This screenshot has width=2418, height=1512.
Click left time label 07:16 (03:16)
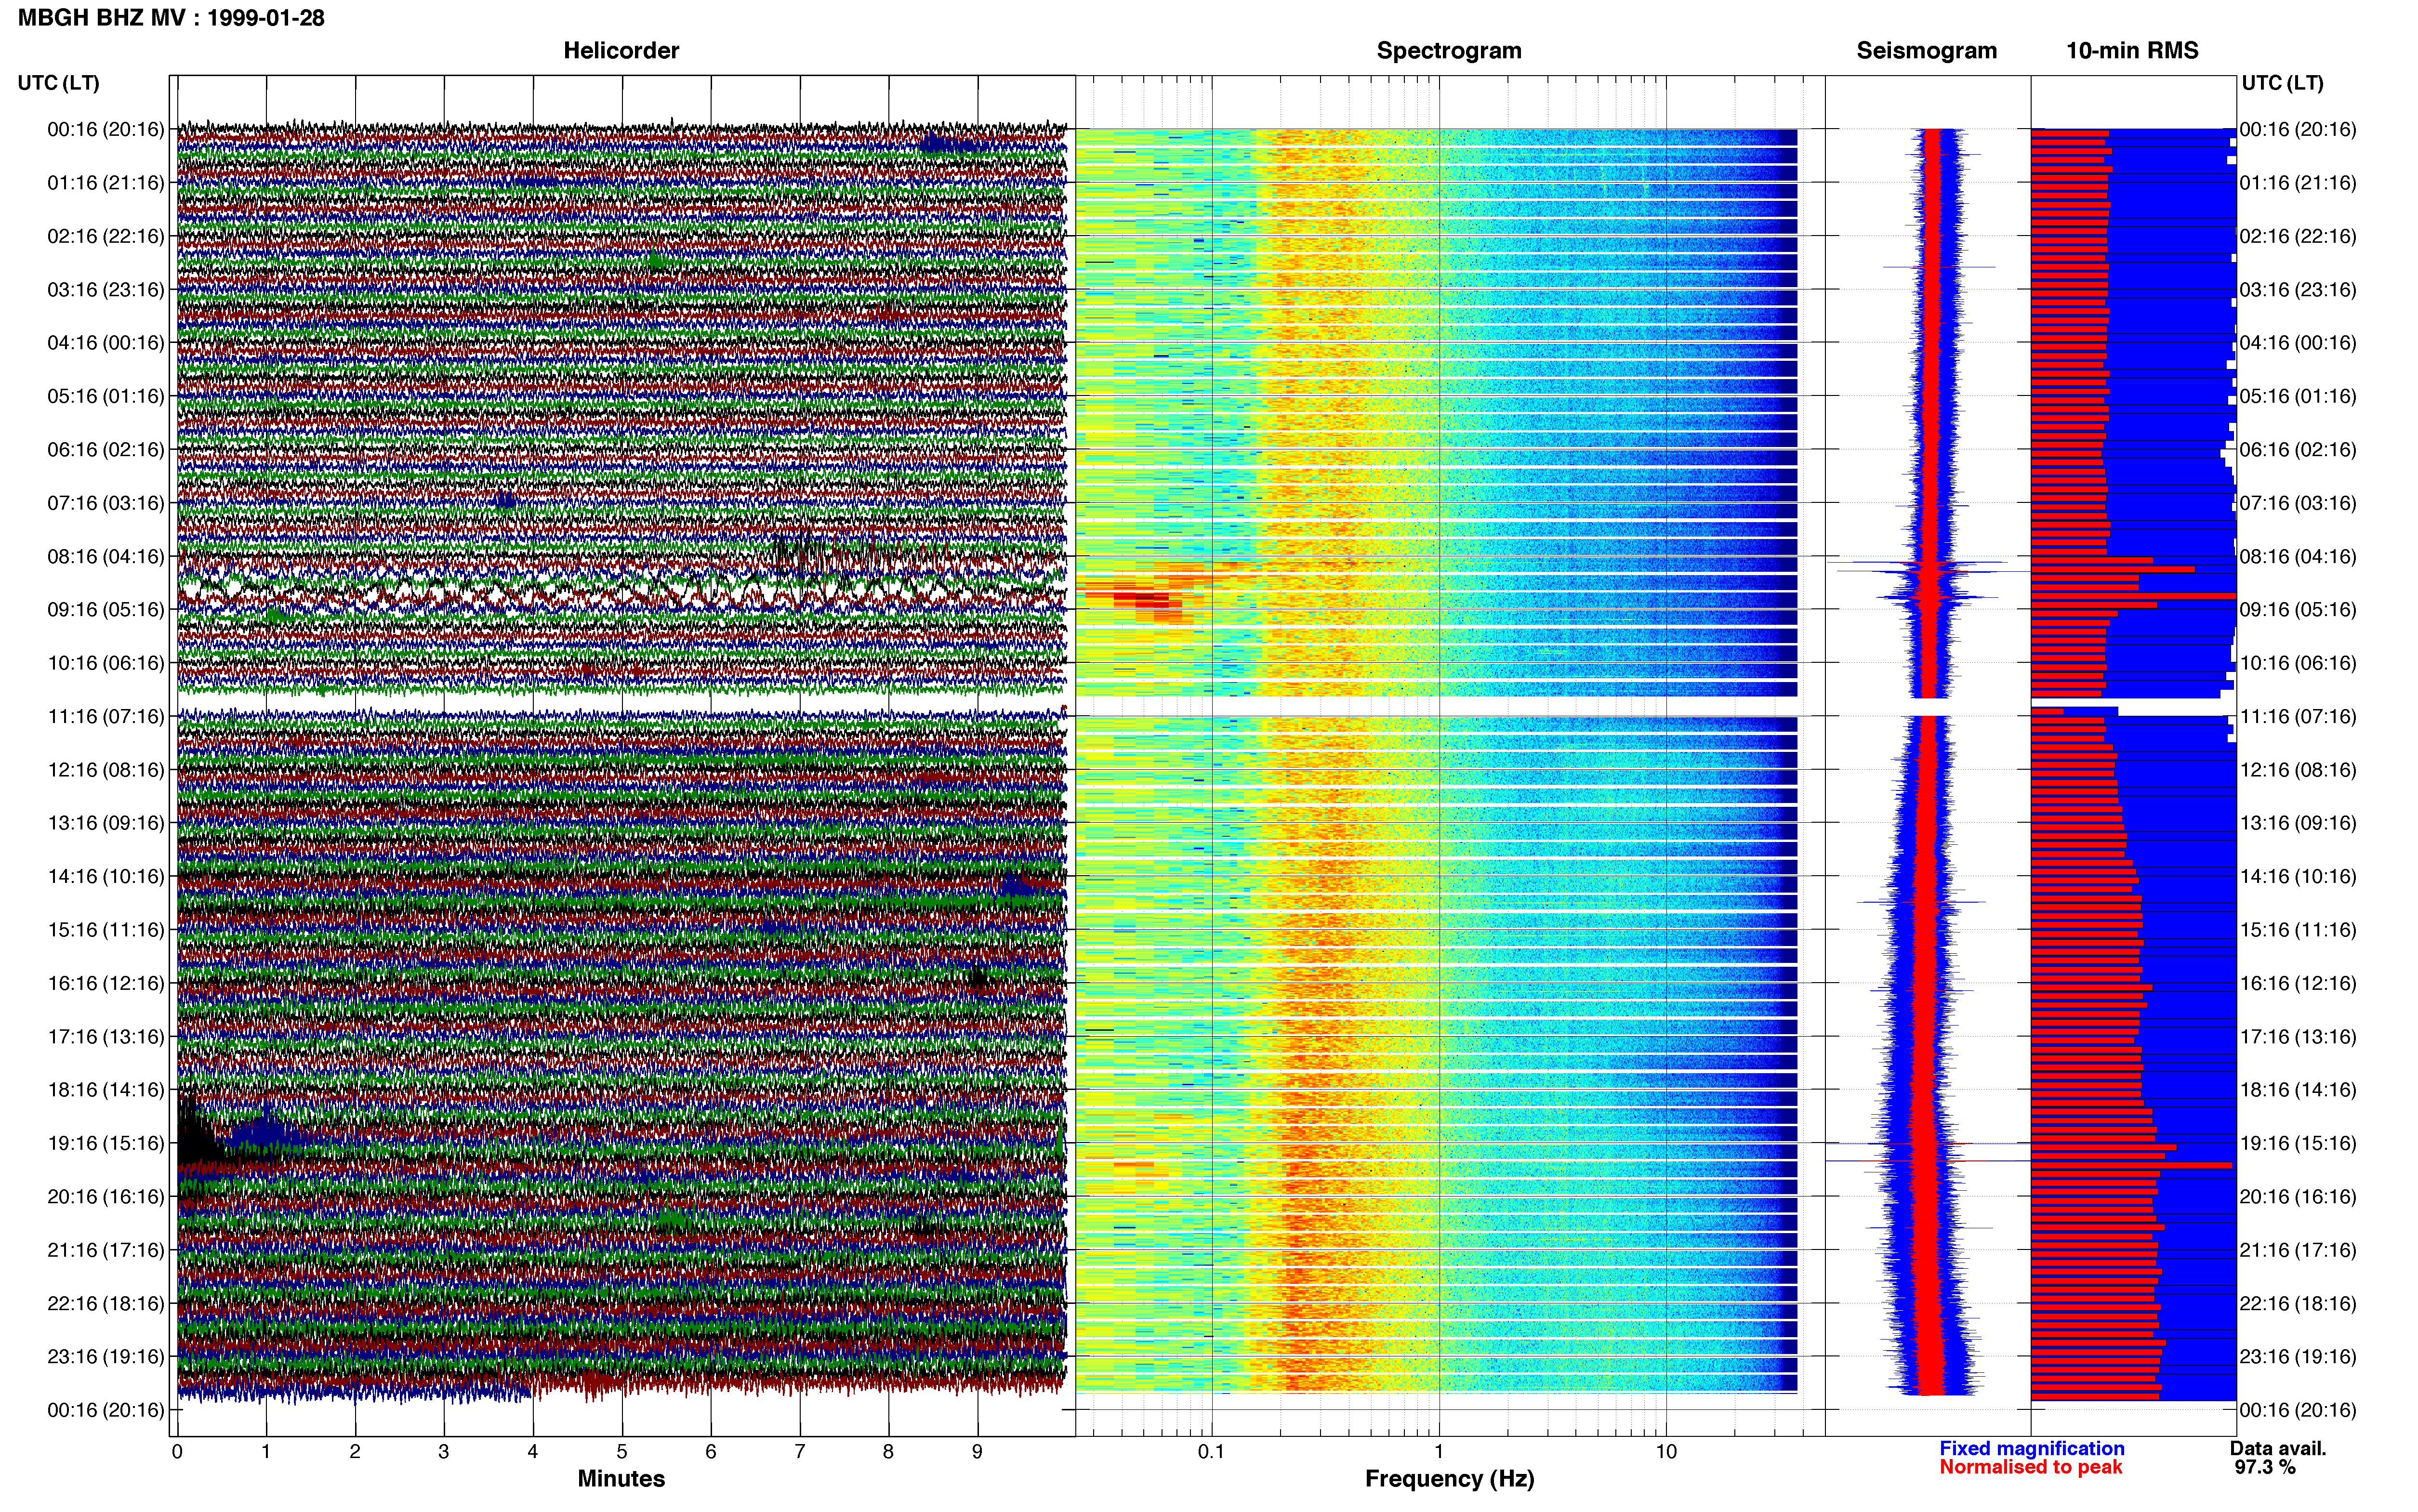pos(106,503)
